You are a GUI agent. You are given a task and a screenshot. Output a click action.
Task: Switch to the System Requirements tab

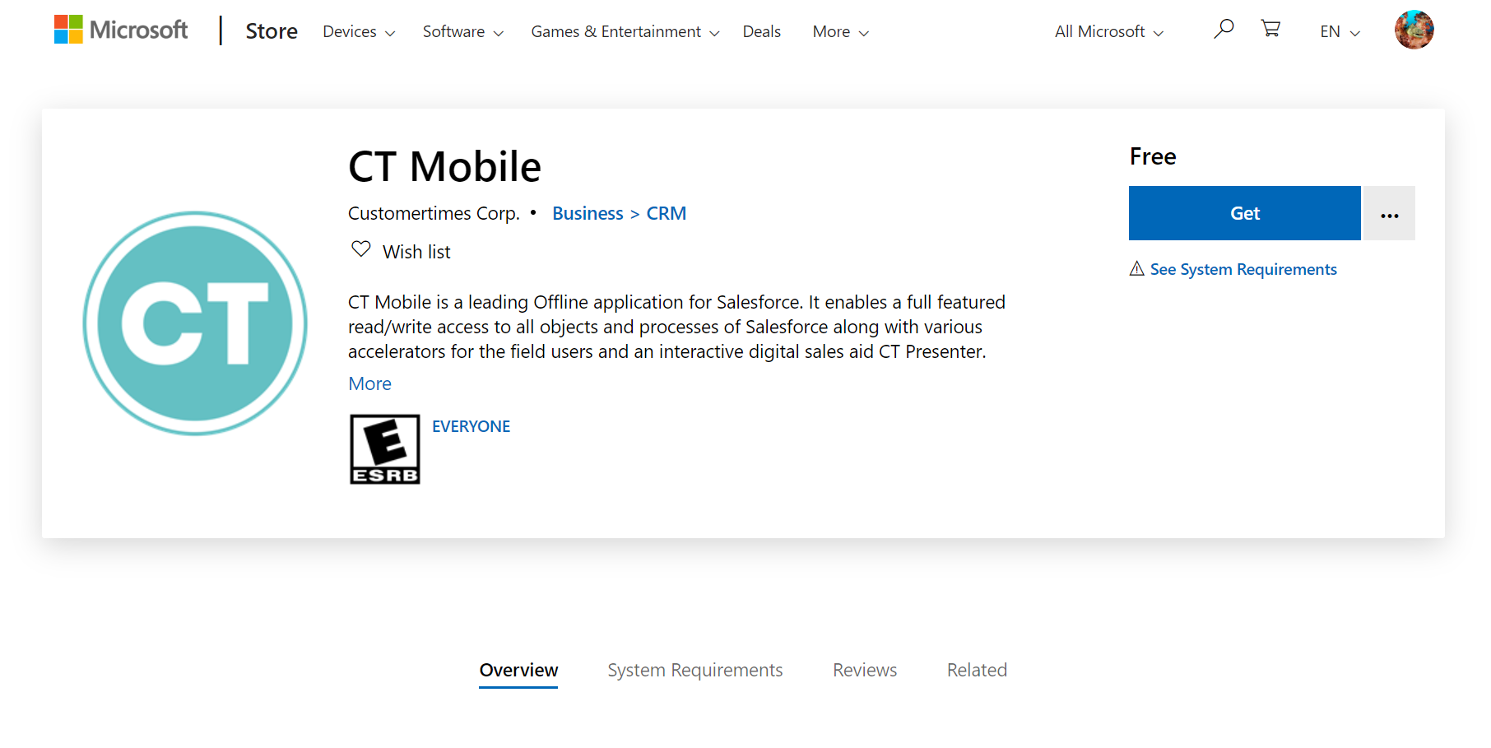pyautogui.click(x=694, y=671)
